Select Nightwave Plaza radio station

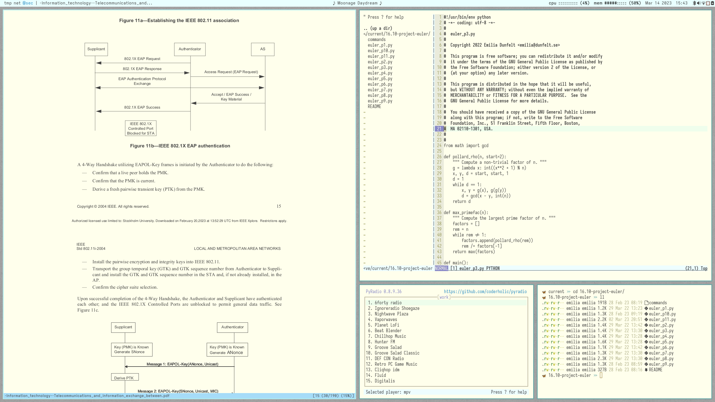click(391, 314)
